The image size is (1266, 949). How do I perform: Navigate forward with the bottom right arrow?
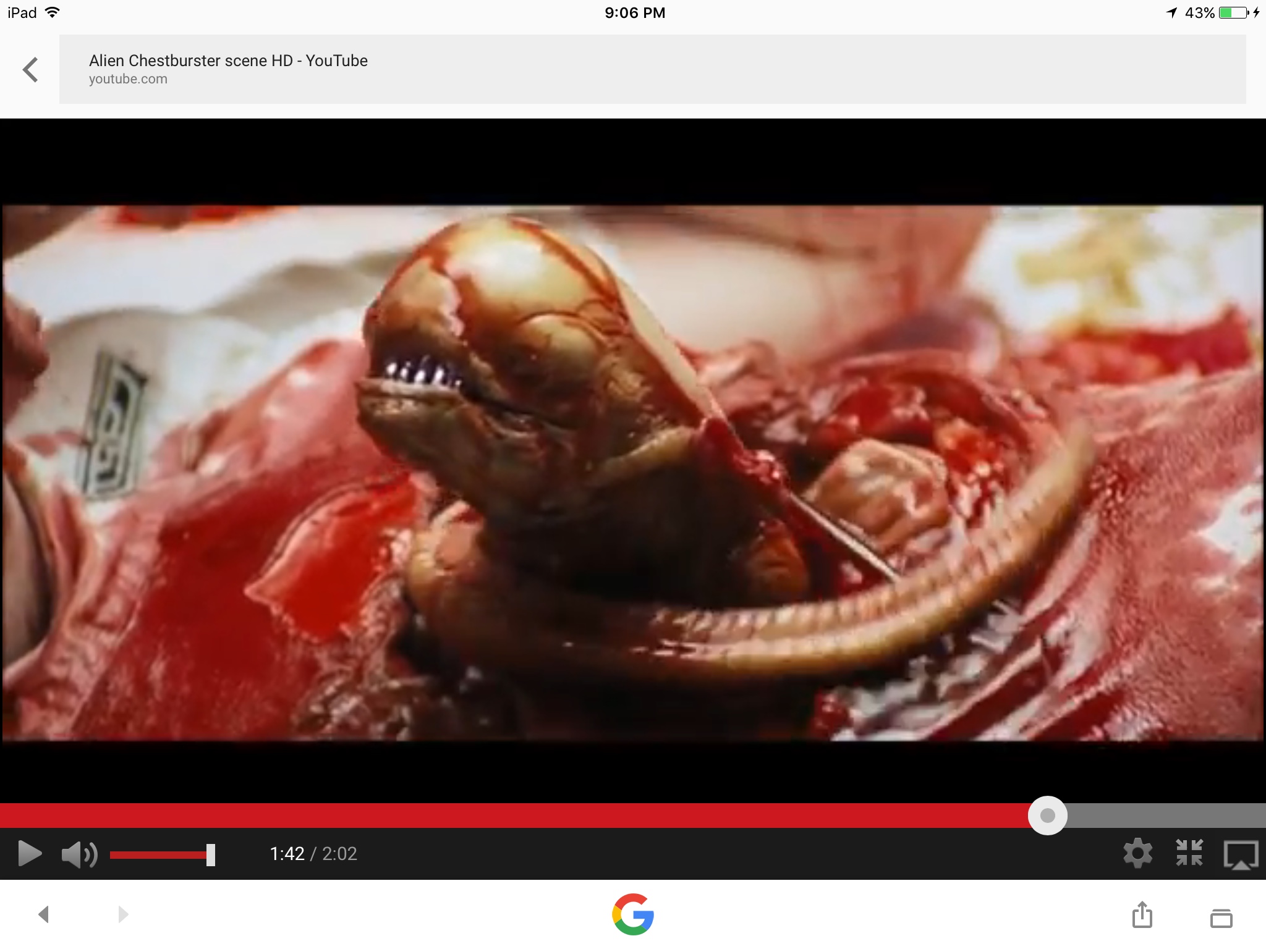click(123, 914)
